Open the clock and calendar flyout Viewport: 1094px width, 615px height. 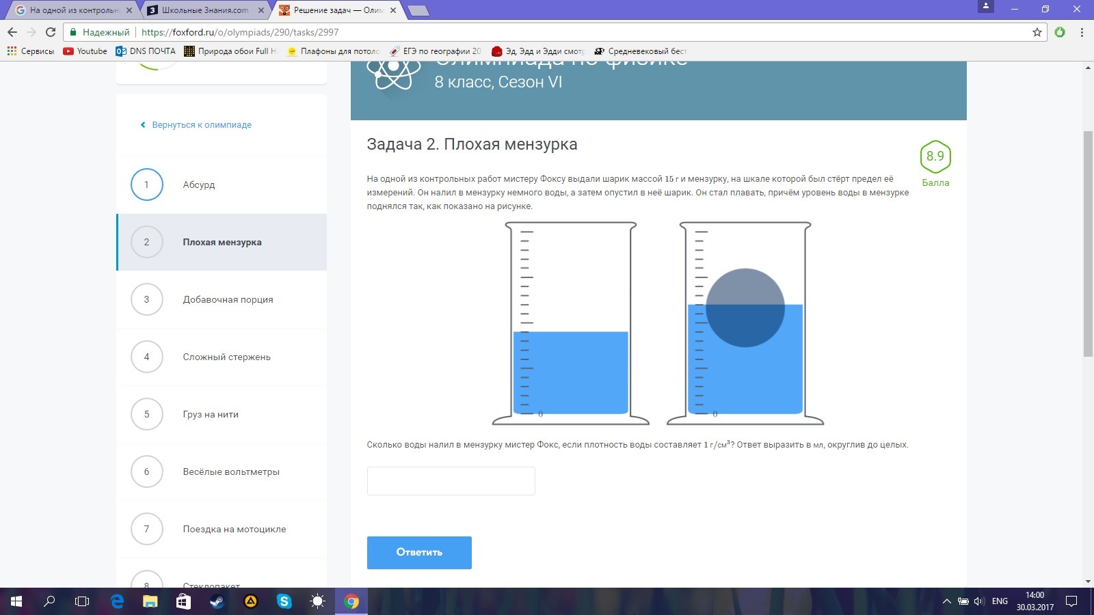[1035, 601]
